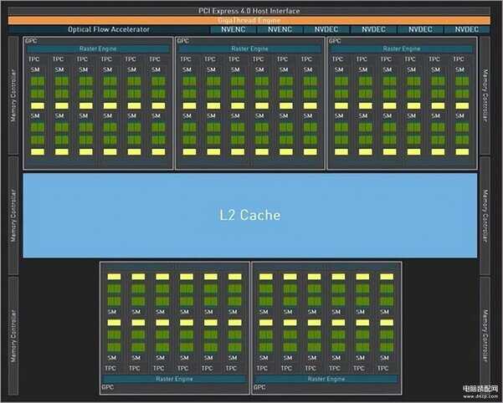This screenshot has width=503, height=403.
Task: Select the NVDEC block adjacent to NVENC
Action: point(326,29)
